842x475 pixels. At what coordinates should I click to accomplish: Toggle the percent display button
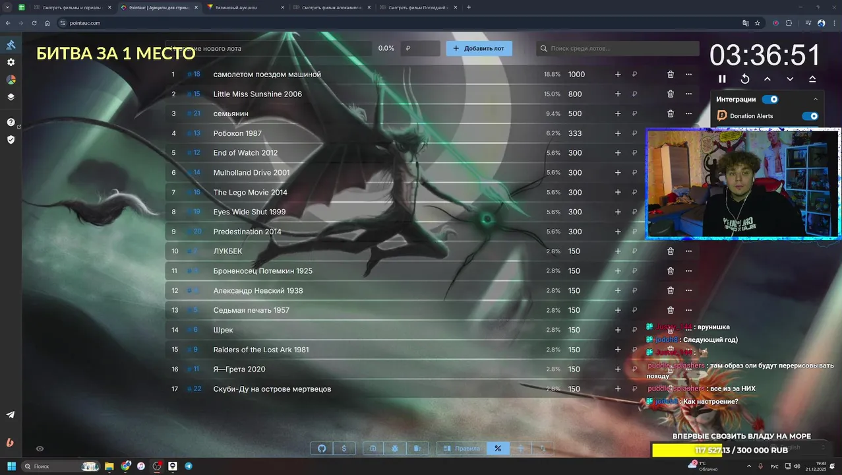(x=498, y=449)
